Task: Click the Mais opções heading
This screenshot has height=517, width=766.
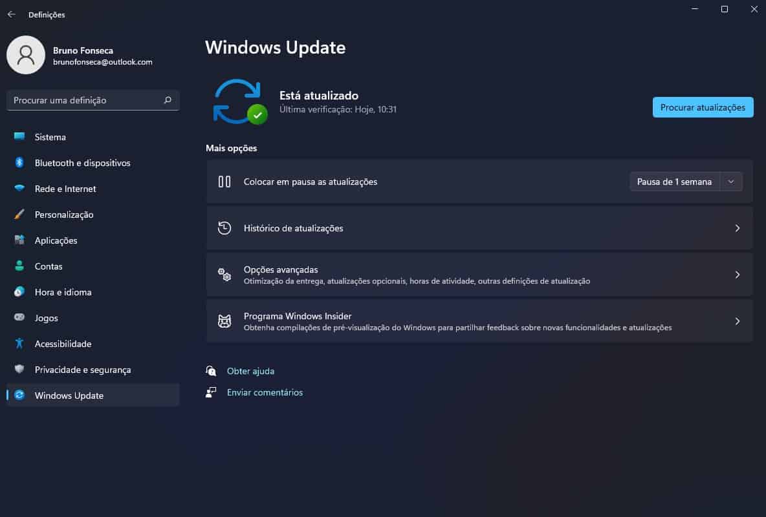Action: tap(231, 149)
